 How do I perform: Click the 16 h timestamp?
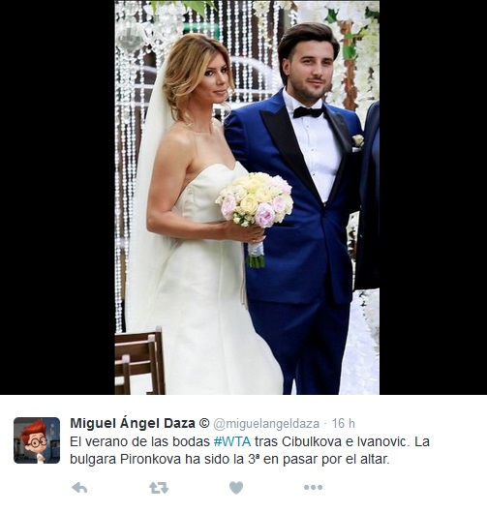pyautogui.click(x=344, y=423)
